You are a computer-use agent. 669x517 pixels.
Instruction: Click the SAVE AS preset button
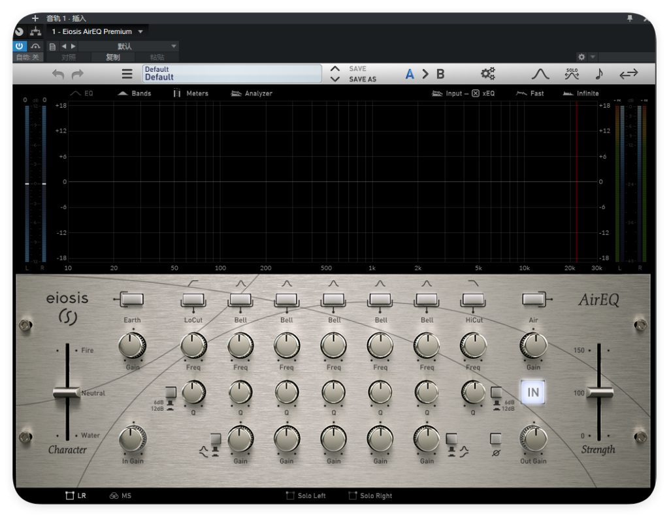363,79
